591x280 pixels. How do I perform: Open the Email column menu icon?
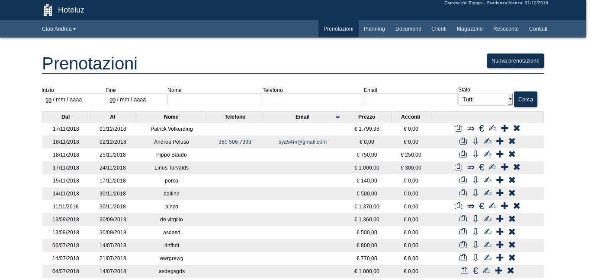(x=337, y=116)
